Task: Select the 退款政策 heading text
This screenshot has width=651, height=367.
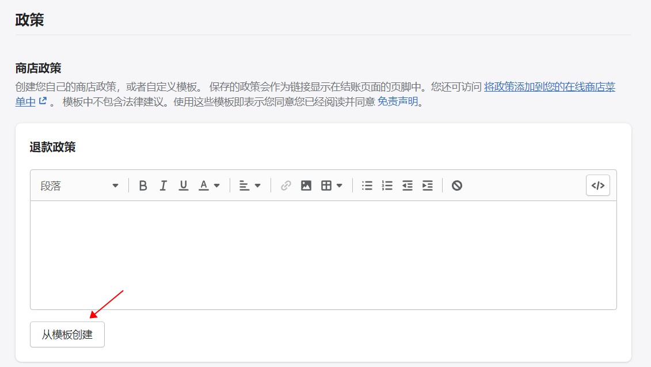Action: [53, 147]
